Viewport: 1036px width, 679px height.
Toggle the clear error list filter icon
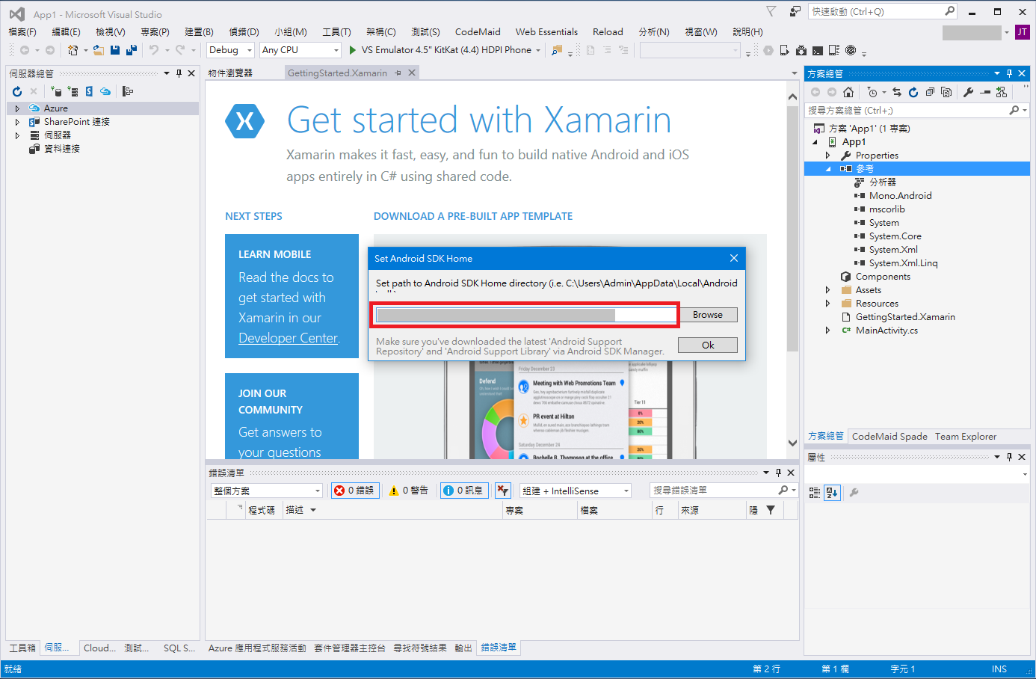click(502, 491)
